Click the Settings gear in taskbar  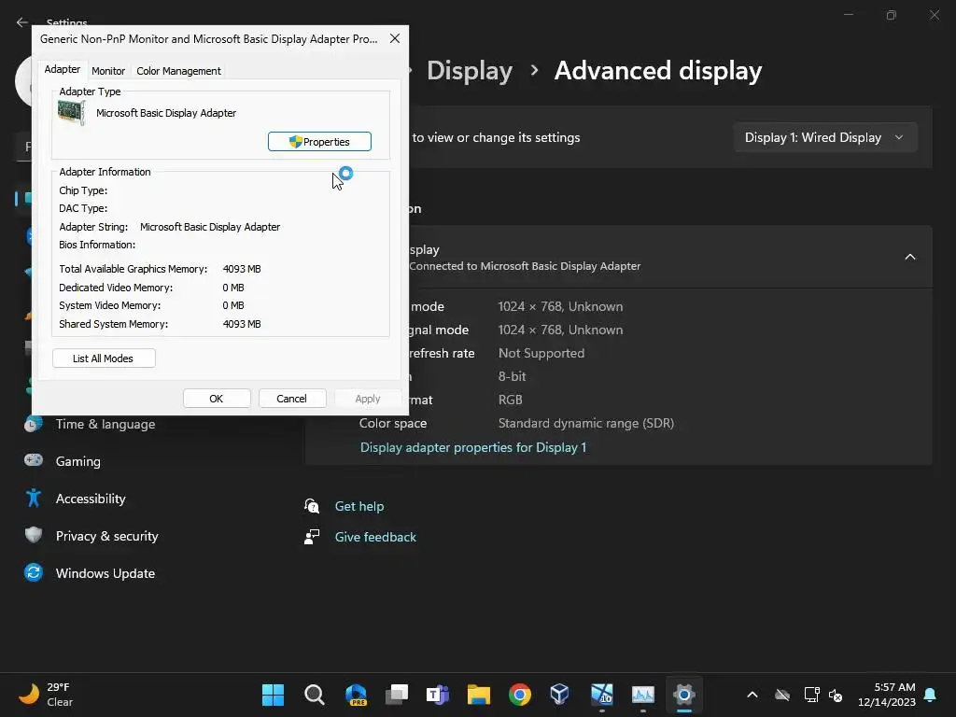pyautogui.click(x=684, y=695)
